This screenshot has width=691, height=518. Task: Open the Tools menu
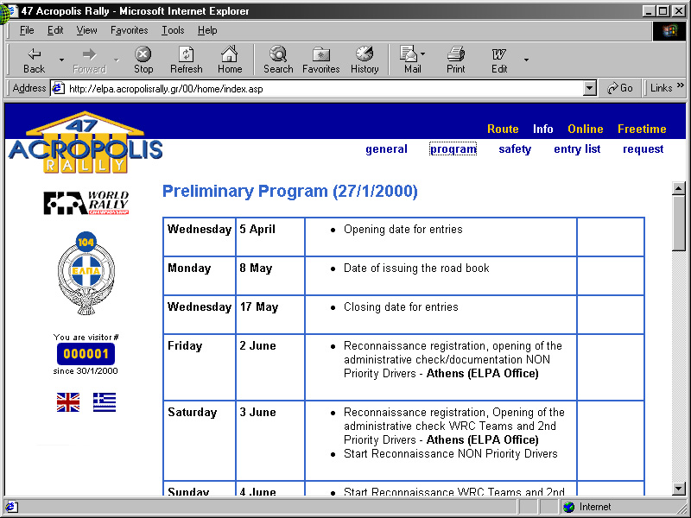coord(173,30)
